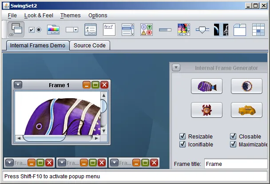Open the ProgressBar demo icon
This screenshot has width=270, height=184.
pyautogui.click(x=165, y=30)
